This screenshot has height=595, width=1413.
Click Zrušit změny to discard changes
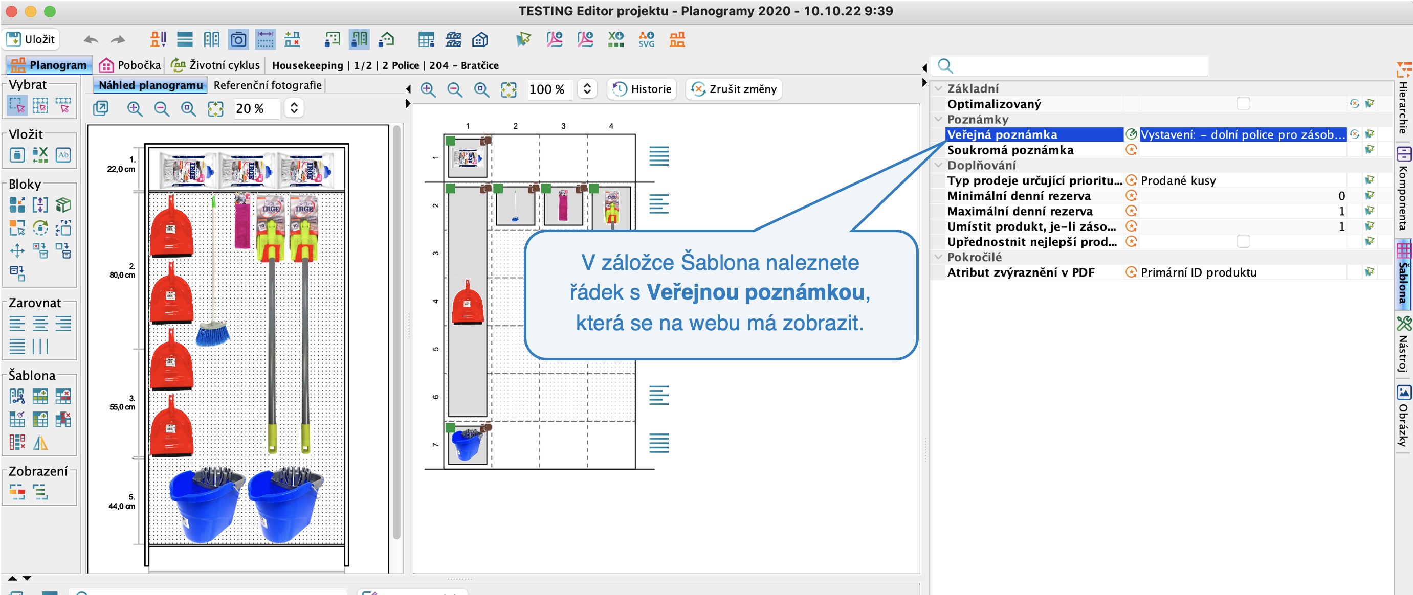click(x=734, y=89)
